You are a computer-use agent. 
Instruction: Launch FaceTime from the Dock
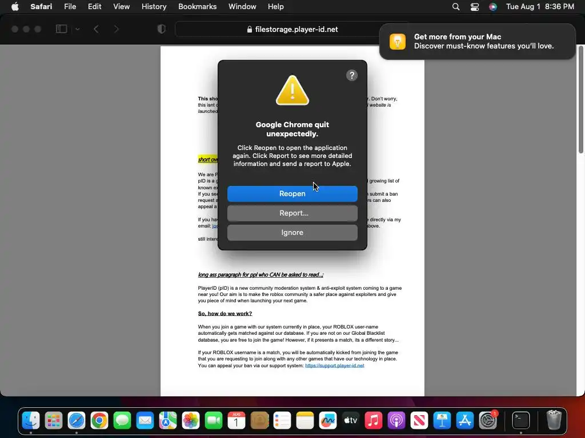click(214, 420)
